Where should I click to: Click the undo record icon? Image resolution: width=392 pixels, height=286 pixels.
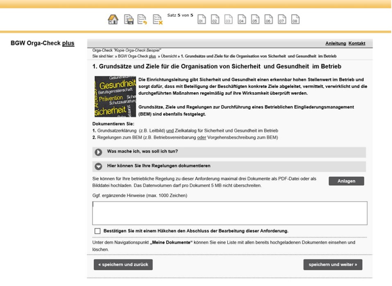(143, 20)
